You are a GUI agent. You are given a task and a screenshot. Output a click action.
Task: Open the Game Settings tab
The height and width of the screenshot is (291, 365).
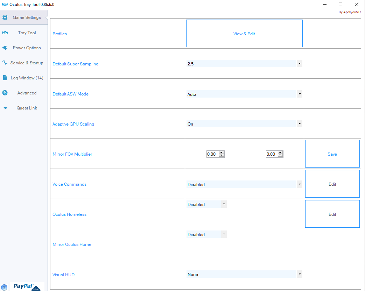pyautogui.click(x=24, y=17)
